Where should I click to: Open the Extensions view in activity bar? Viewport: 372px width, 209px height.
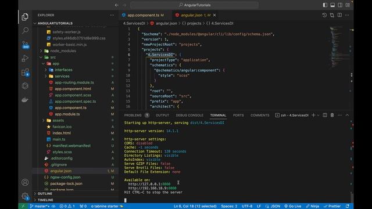click(25, 72)
